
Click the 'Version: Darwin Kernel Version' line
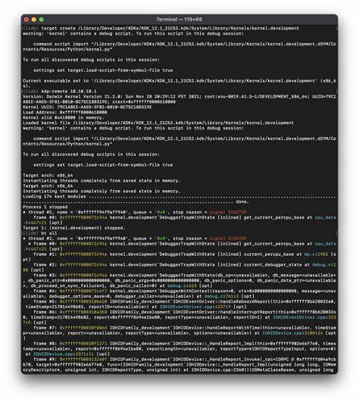pos(179,99)
